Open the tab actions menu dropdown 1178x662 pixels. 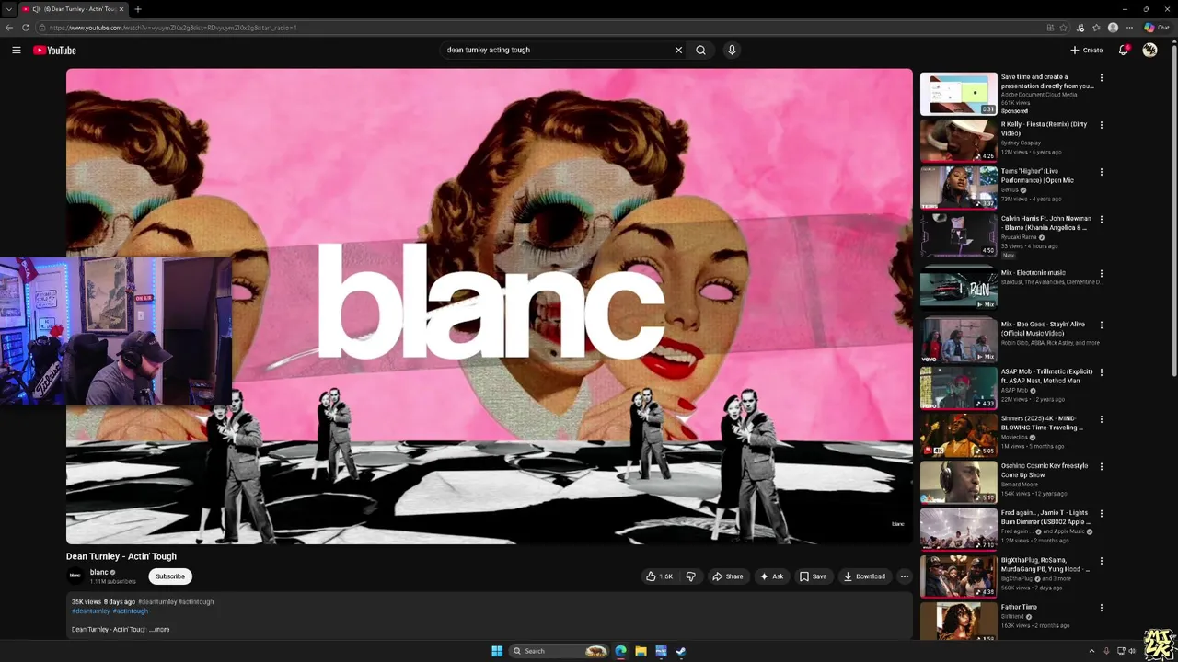[8, 9]
